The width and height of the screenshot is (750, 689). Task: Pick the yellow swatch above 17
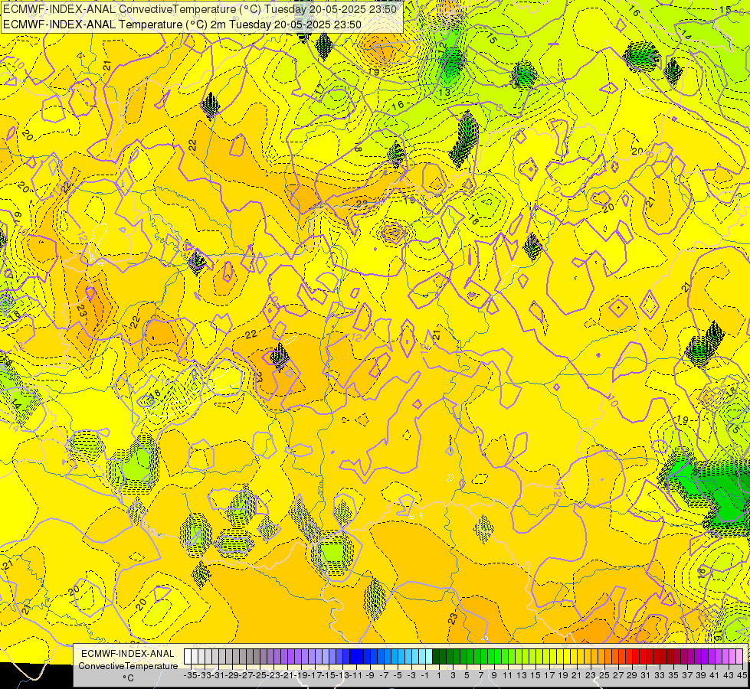[x=546, y=656]
